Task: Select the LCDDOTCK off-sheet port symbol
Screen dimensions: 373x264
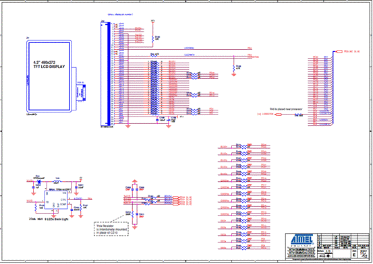Action: point(279,114)
